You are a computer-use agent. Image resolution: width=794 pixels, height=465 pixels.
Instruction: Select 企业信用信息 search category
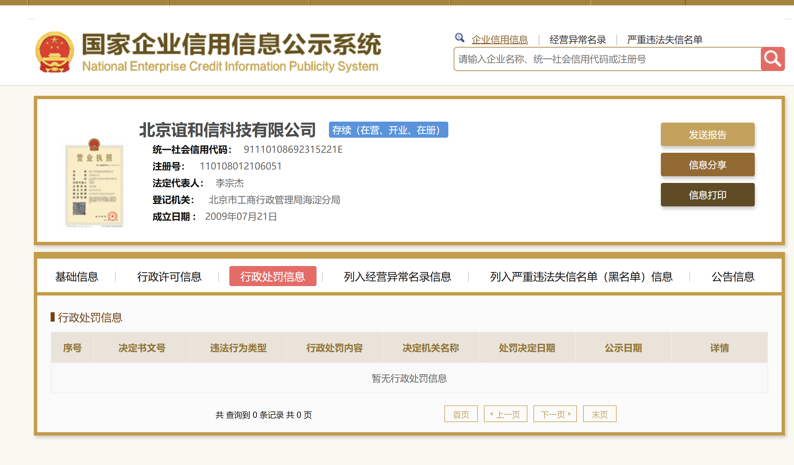click(x=500, y=40)
